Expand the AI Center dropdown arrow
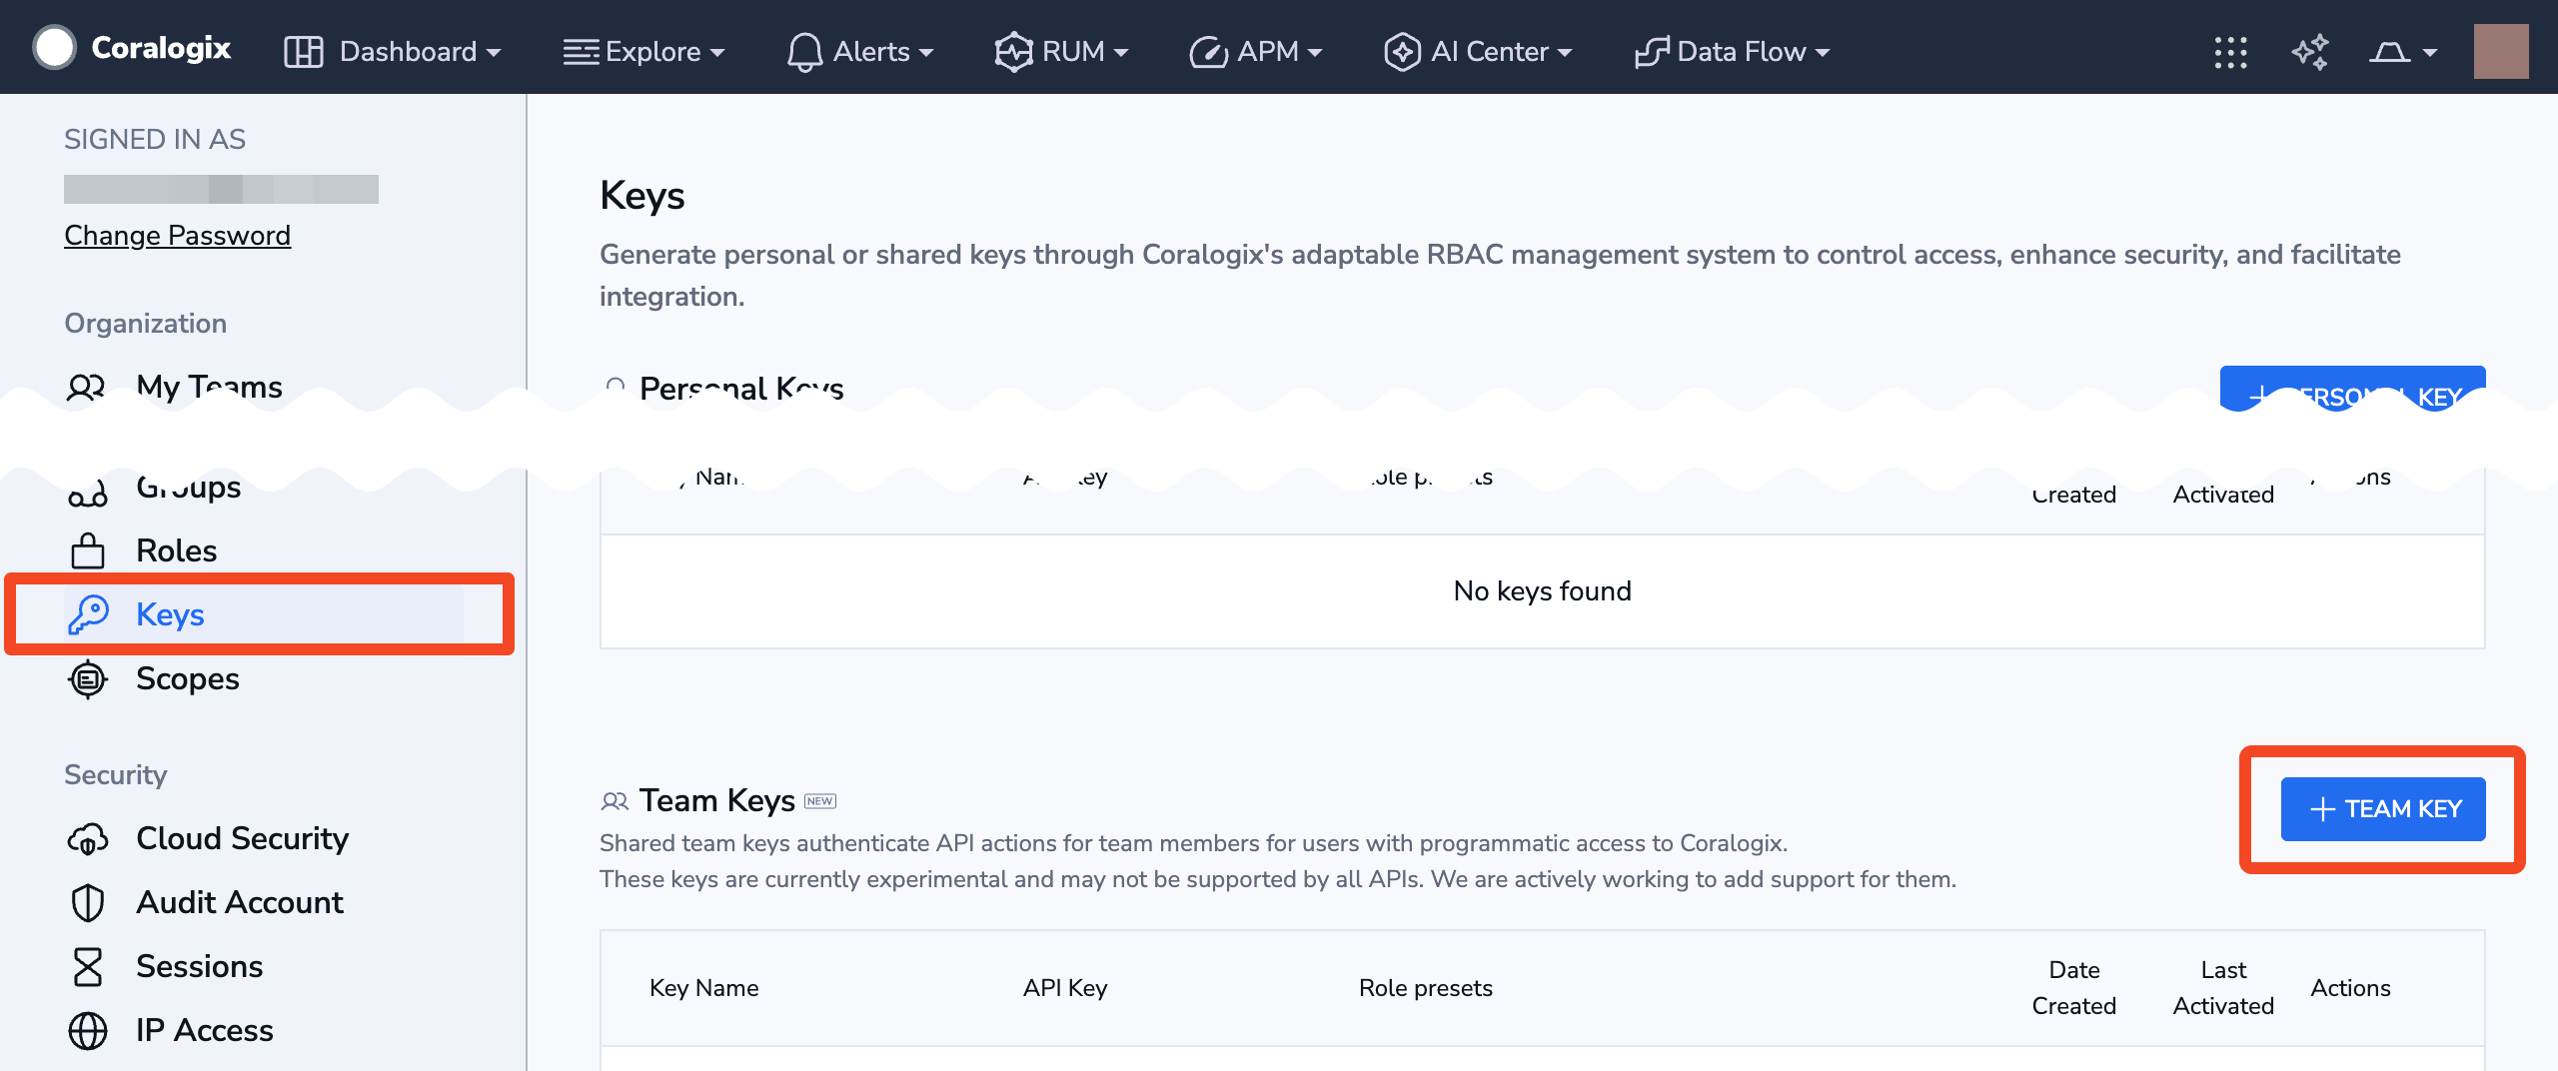The width and height of the screenshot is (2558, 1071). pyautogui.click(x=1565, y=53)
